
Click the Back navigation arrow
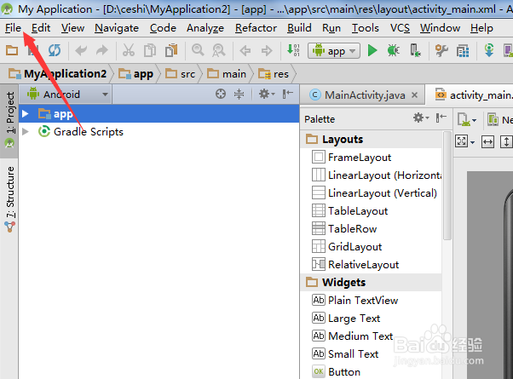point(245,51)
